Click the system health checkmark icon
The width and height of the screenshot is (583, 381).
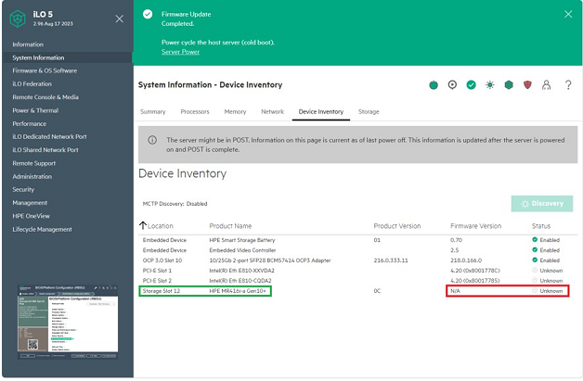tap(471, 85)
